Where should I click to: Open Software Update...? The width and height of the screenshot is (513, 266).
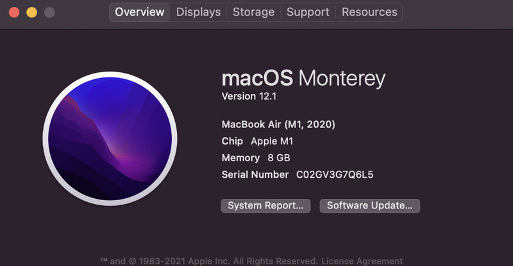(x=370, y=206)
